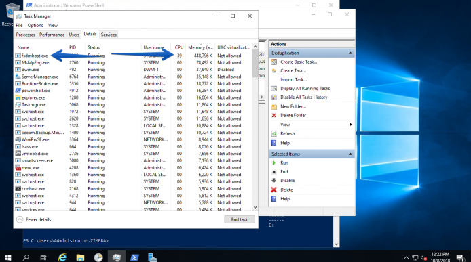Screen dimensions: 471x262
Task: Click the mmc.exe process icon
Action: point(18,168)
